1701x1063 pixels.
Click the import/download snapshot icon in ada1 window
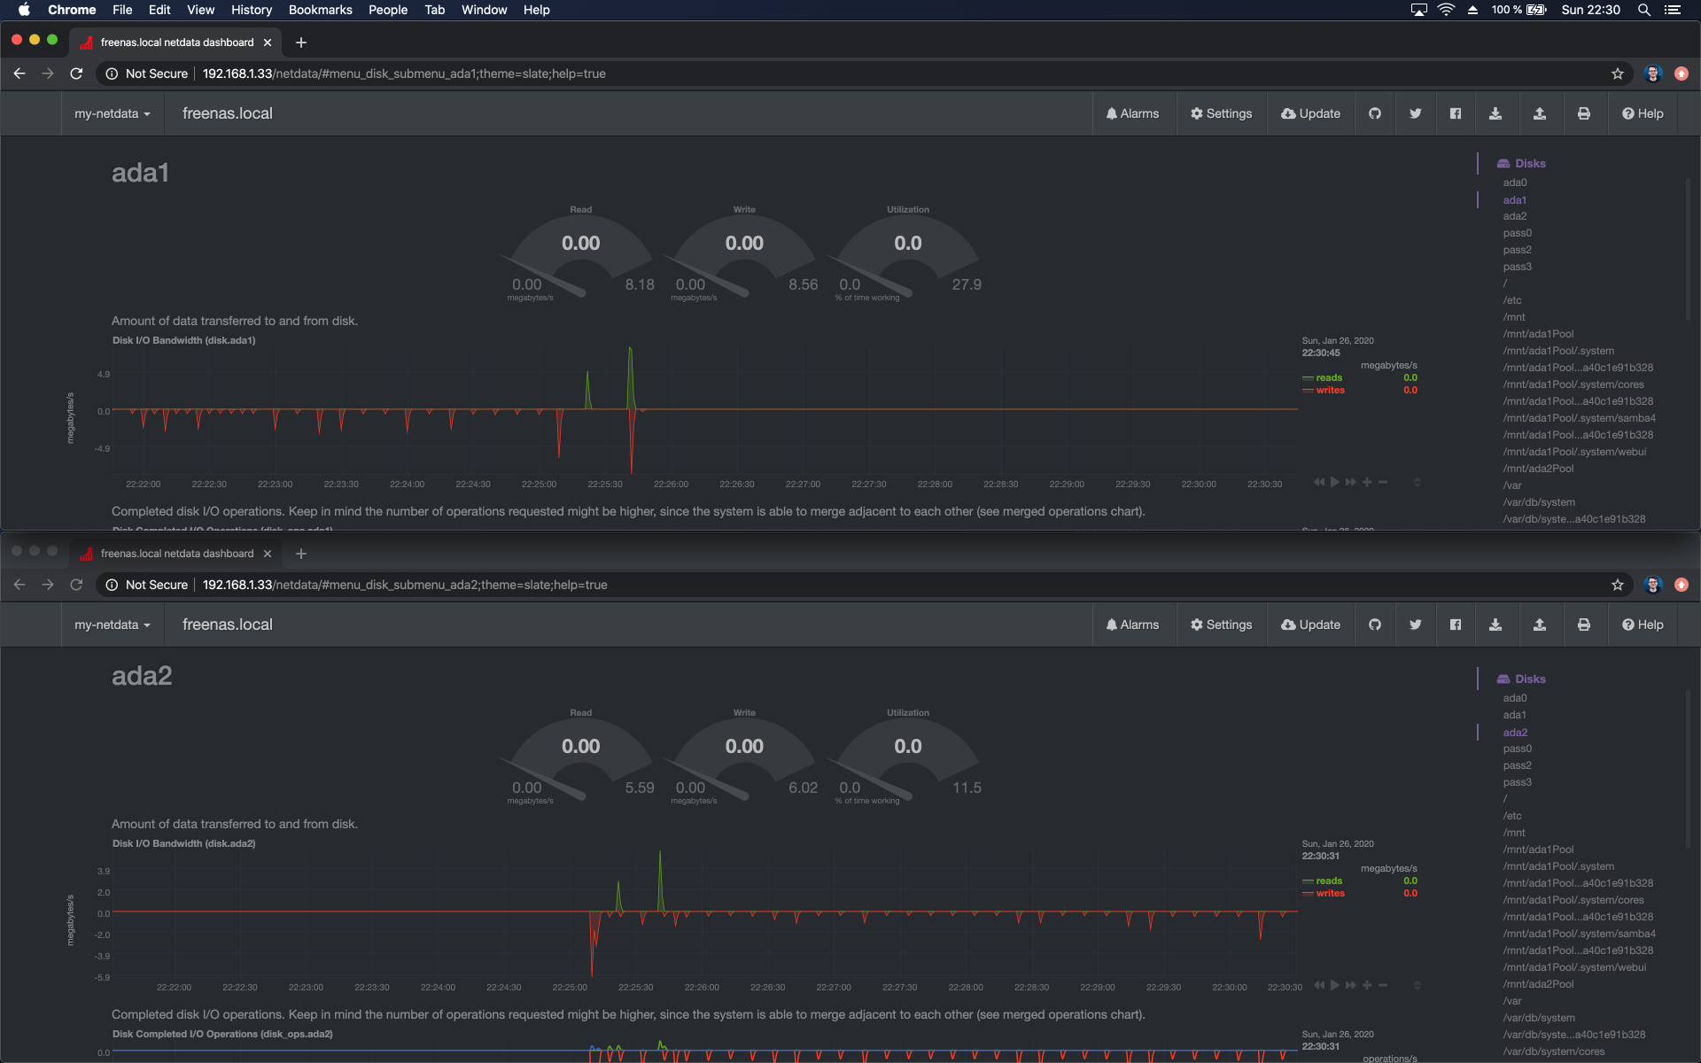(1495, 113)
